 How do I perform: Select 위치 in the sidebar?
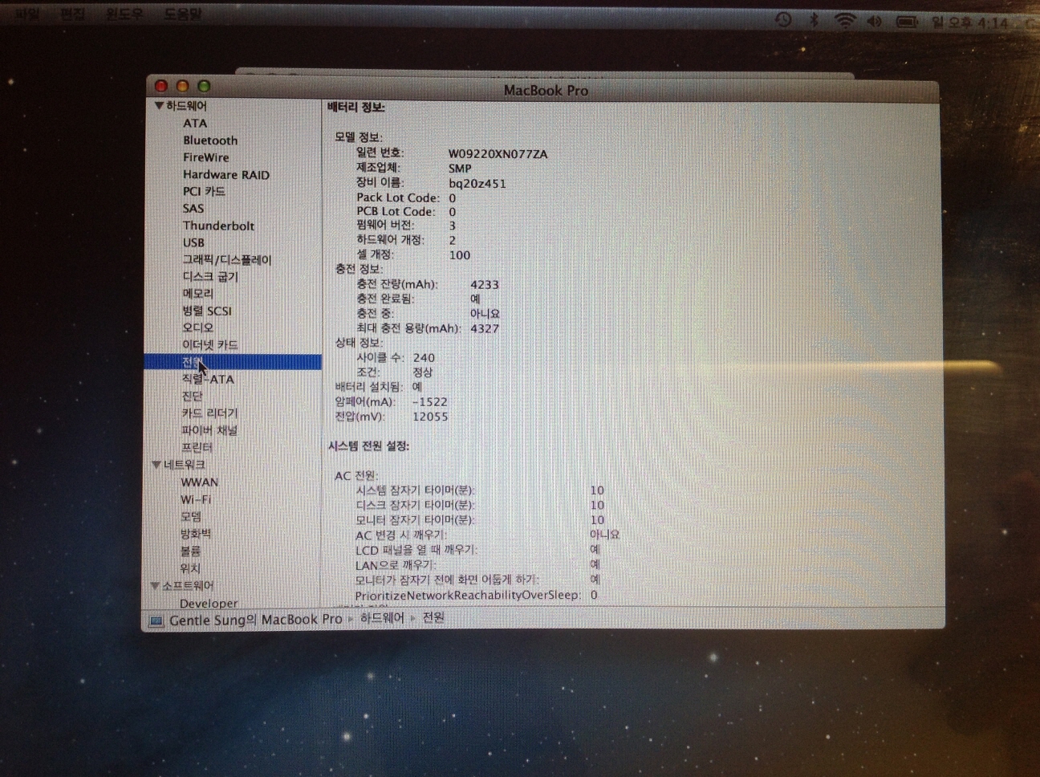click(190, 568)
